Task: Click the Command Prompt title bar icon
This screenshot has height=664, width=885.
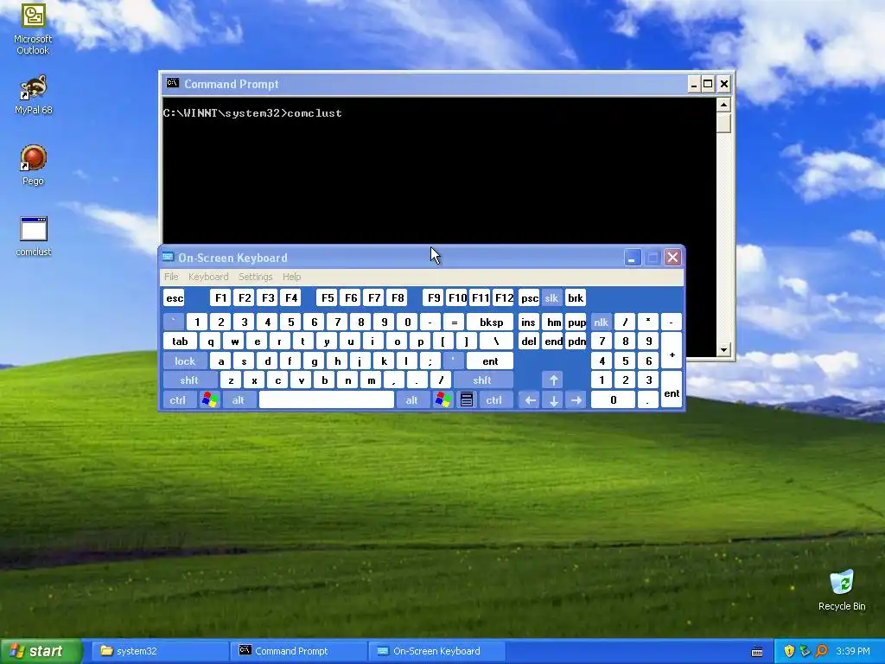Action: pyautogui.click(x=173, y=84)
